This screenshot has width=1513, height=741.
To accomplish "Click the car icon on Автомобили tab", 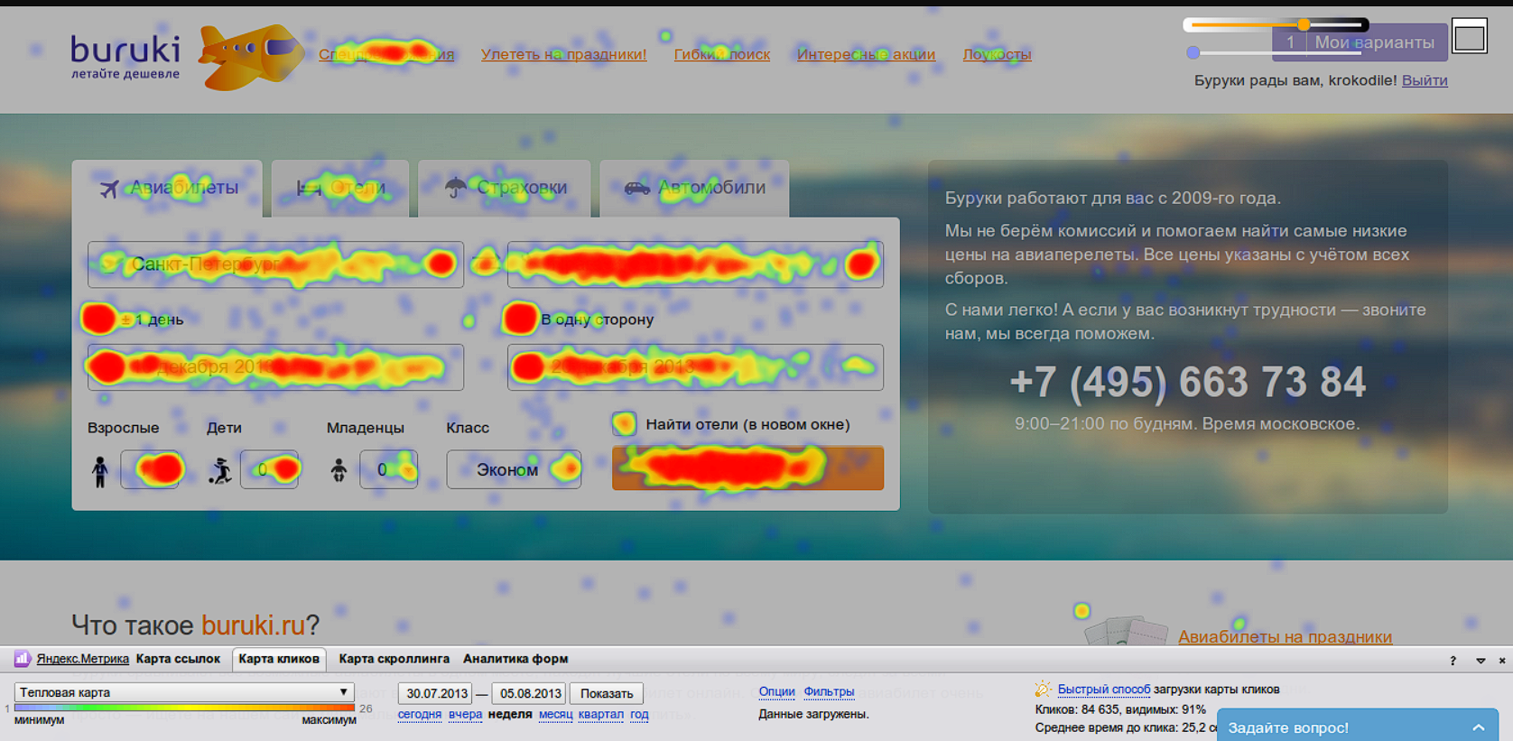I will [636, 188].
